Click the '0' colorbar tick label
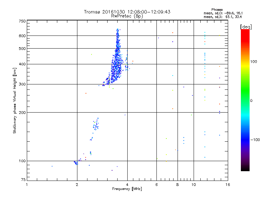 [251, 101]
